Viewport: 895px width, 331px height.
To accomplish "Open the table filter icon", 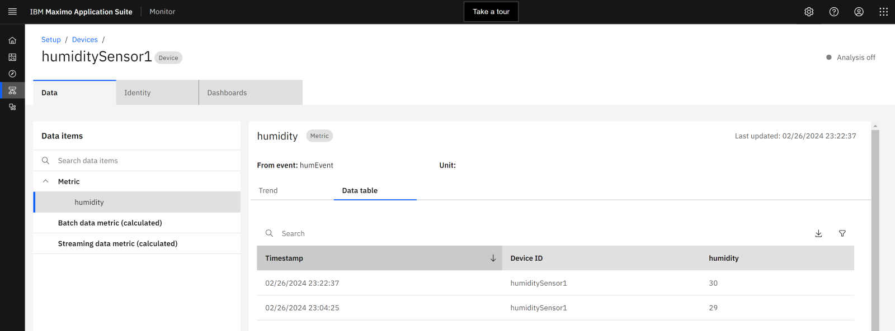I will coord(842,233).
